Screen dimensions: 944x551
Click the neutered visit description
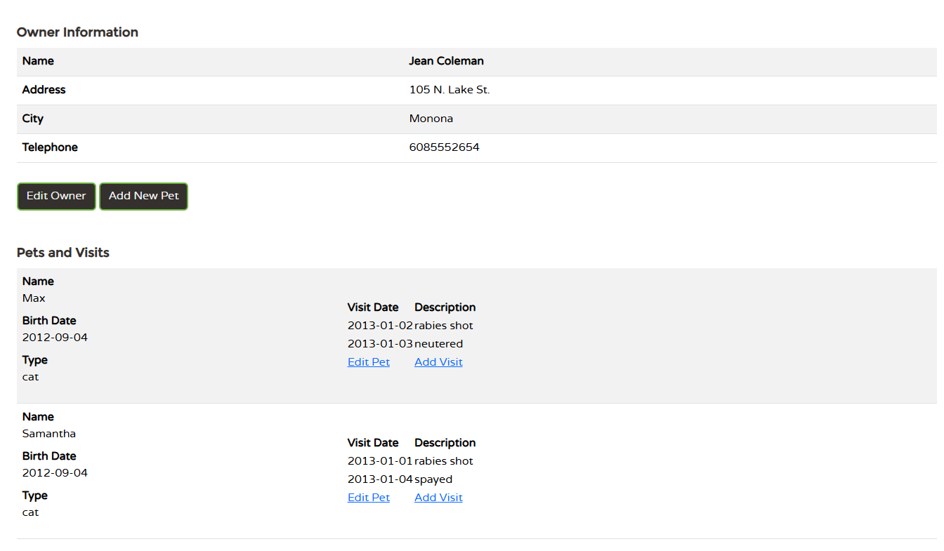[x=439, y=344]
